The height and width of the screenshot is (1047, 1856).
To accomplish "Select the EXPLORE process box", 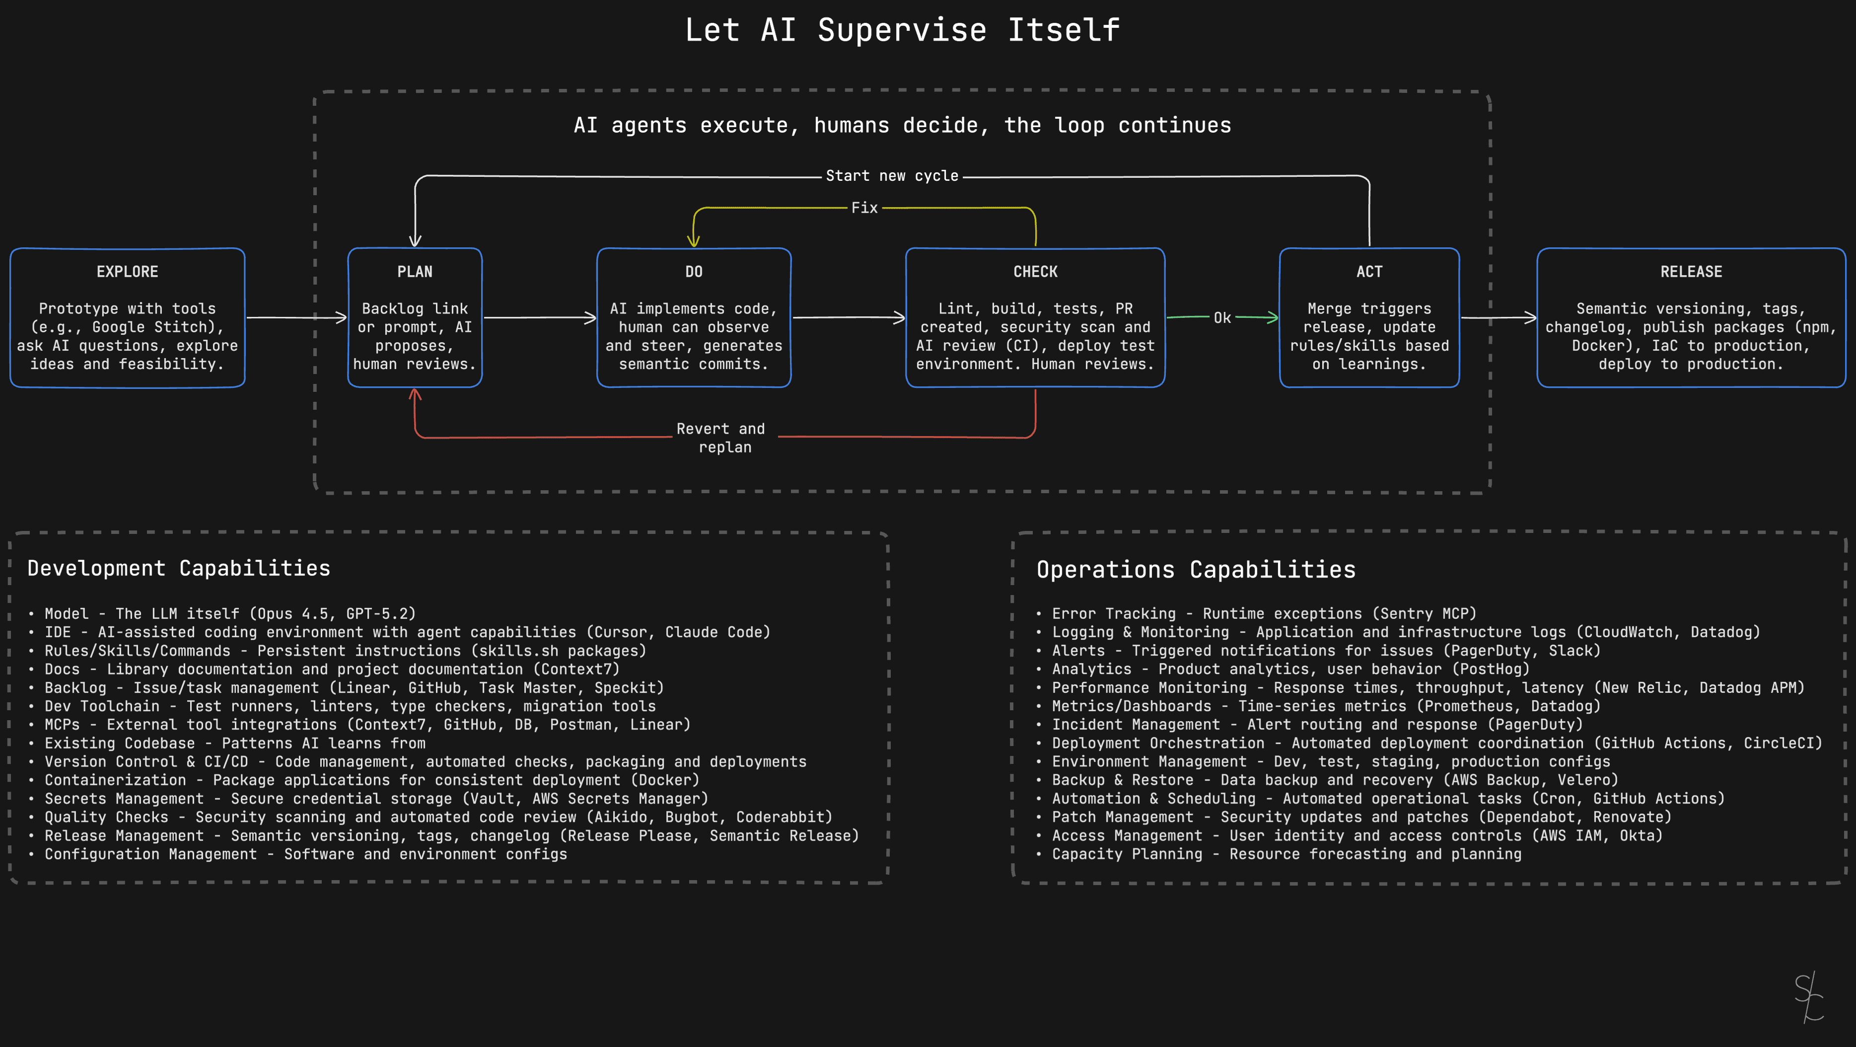I will (127, 318).
